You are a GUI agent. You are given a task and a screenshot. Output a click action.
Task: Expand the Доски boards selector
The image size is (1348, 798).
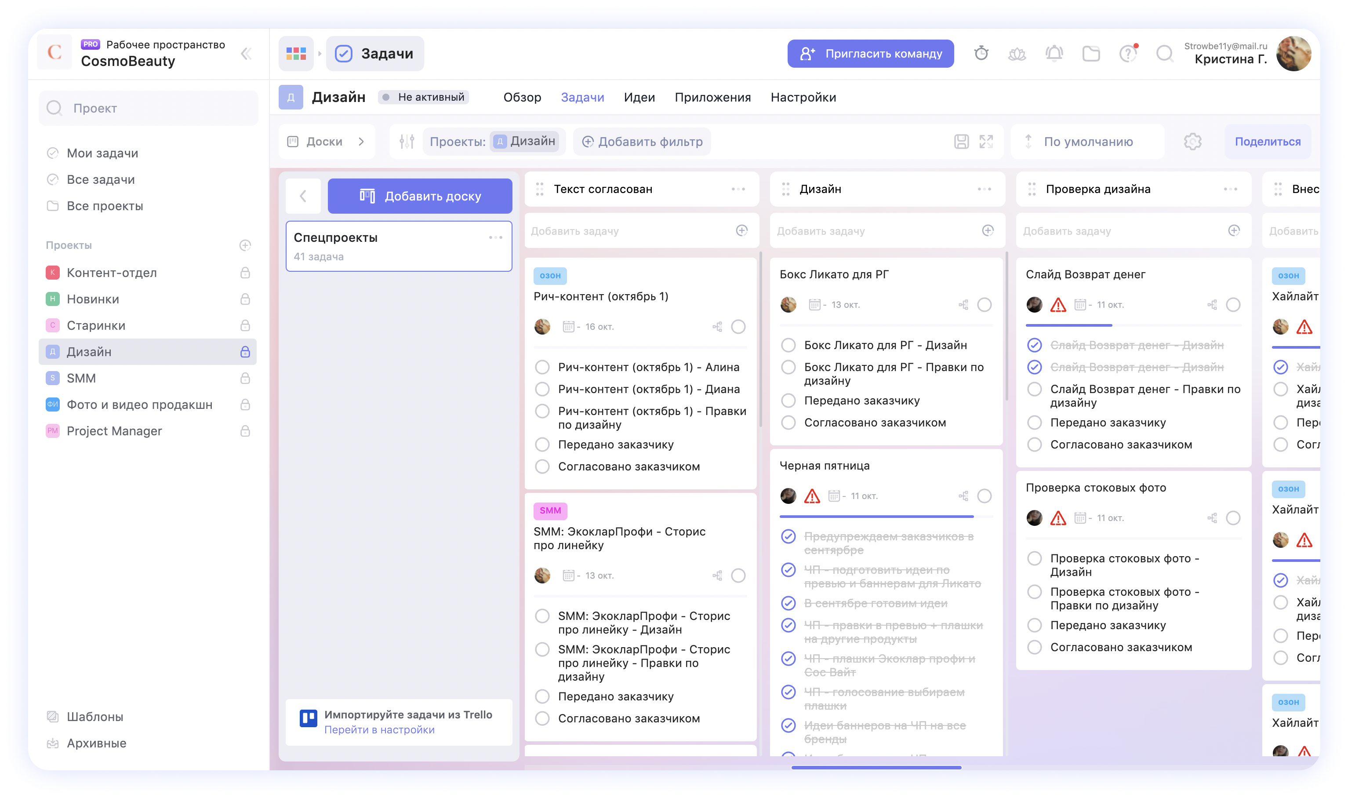[x=327, y=142]
